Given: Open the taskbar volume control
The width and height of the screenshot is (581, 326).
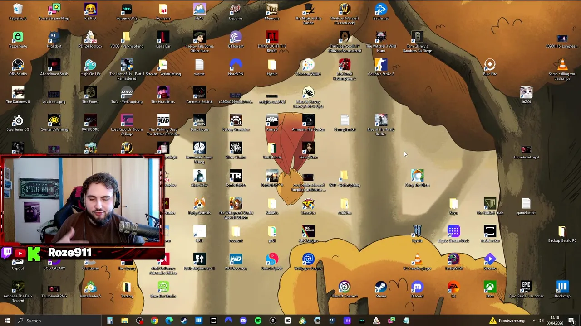Looking at the screenshot, I should click(541, 321).
